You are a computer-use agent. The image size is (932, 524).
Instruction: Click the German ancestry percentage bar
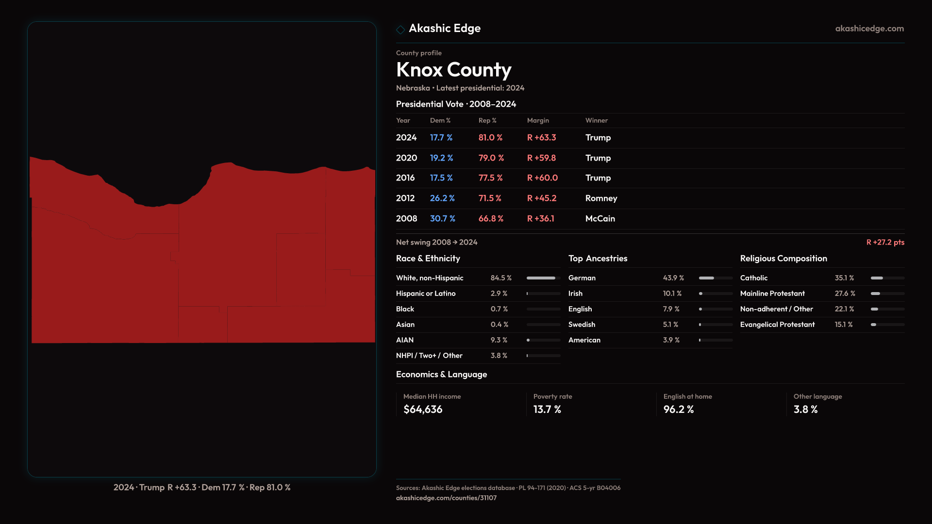click(x=716, y=278)
